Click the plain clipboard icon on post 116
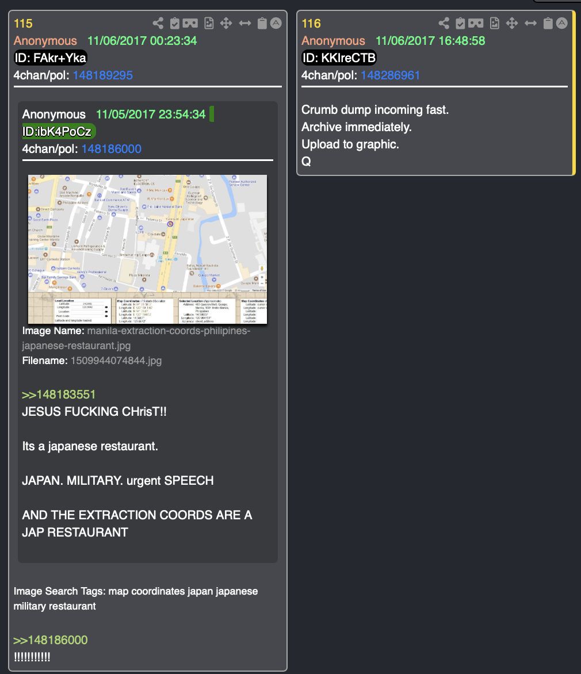The width and height of the screenshot is (581, 674). [x=548, y=23]
